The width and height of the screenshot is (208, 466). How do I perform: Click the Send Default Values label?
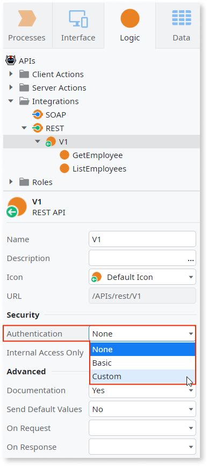pos(44,409)
